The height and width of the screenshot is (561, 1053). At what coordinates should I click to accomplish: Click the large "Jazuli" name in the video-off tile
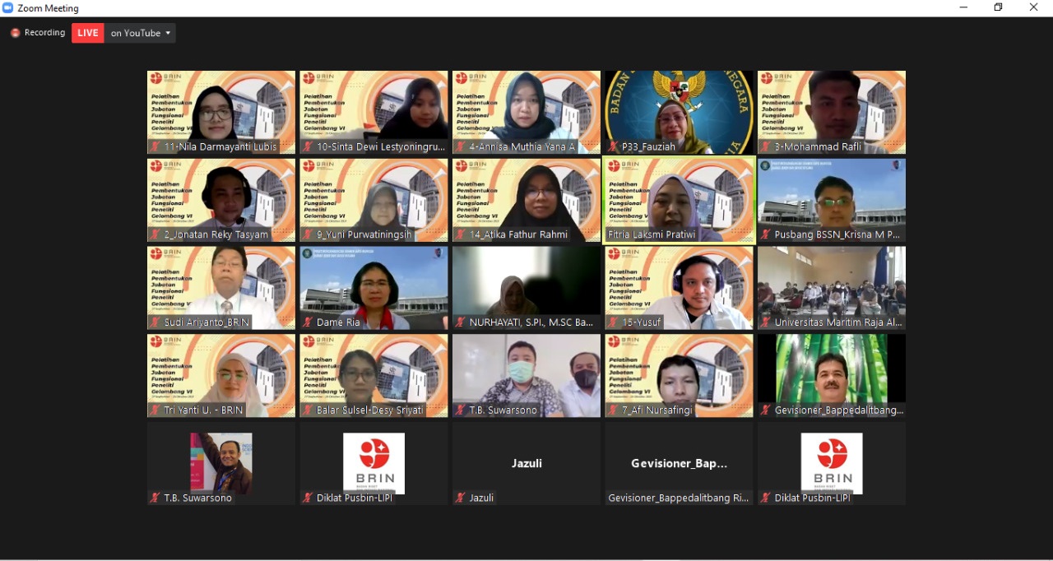(x=526, y=463)
